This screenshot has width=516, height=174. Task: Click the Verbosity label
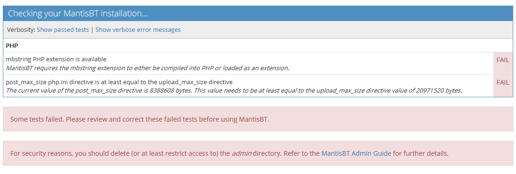coord(21,29)
